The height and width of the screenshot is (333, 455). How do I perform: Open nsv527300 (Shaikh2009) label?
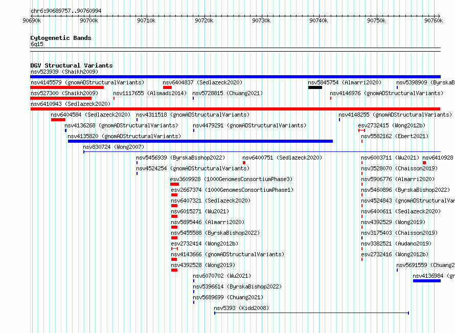tap(64, 93)
